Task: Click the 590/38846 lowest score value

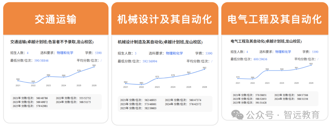Action: coord(42,61)
